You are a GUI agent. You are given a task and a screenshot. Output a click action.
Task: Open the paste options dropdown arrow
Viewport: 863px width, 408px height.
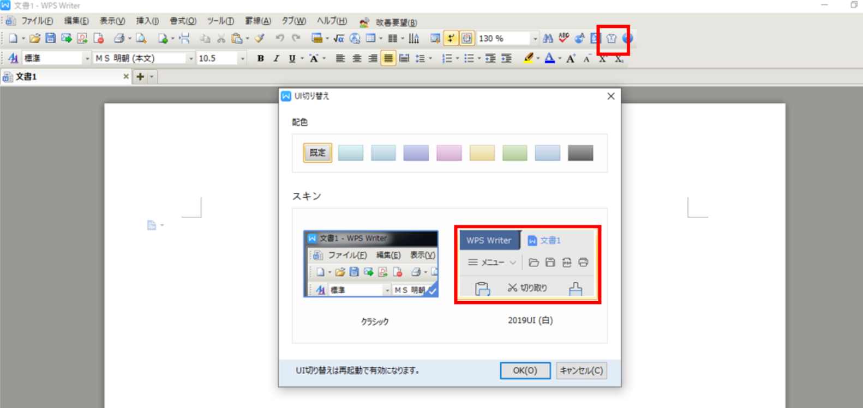[247, 39]
